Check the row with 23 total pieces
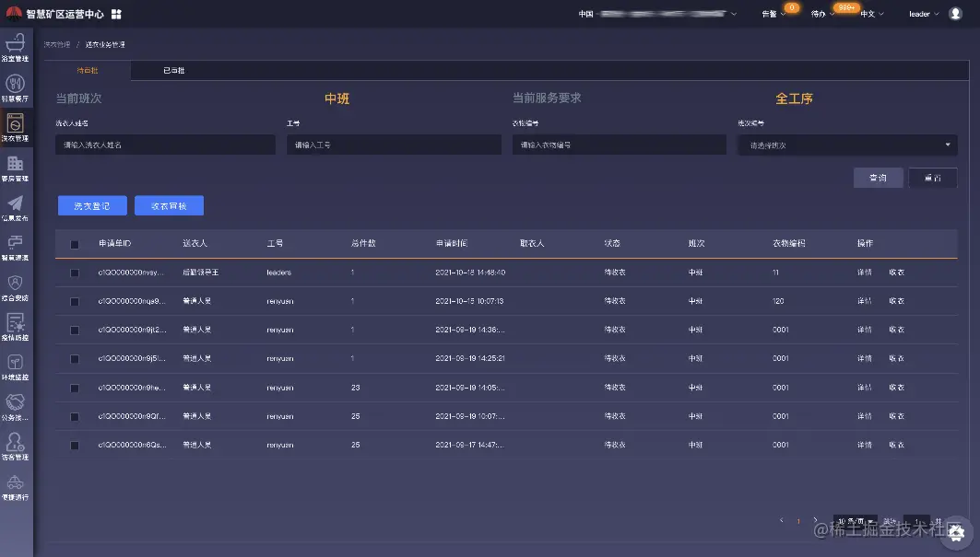The width and height of the screenshot is (980, 557). click(x=75, y=389)
